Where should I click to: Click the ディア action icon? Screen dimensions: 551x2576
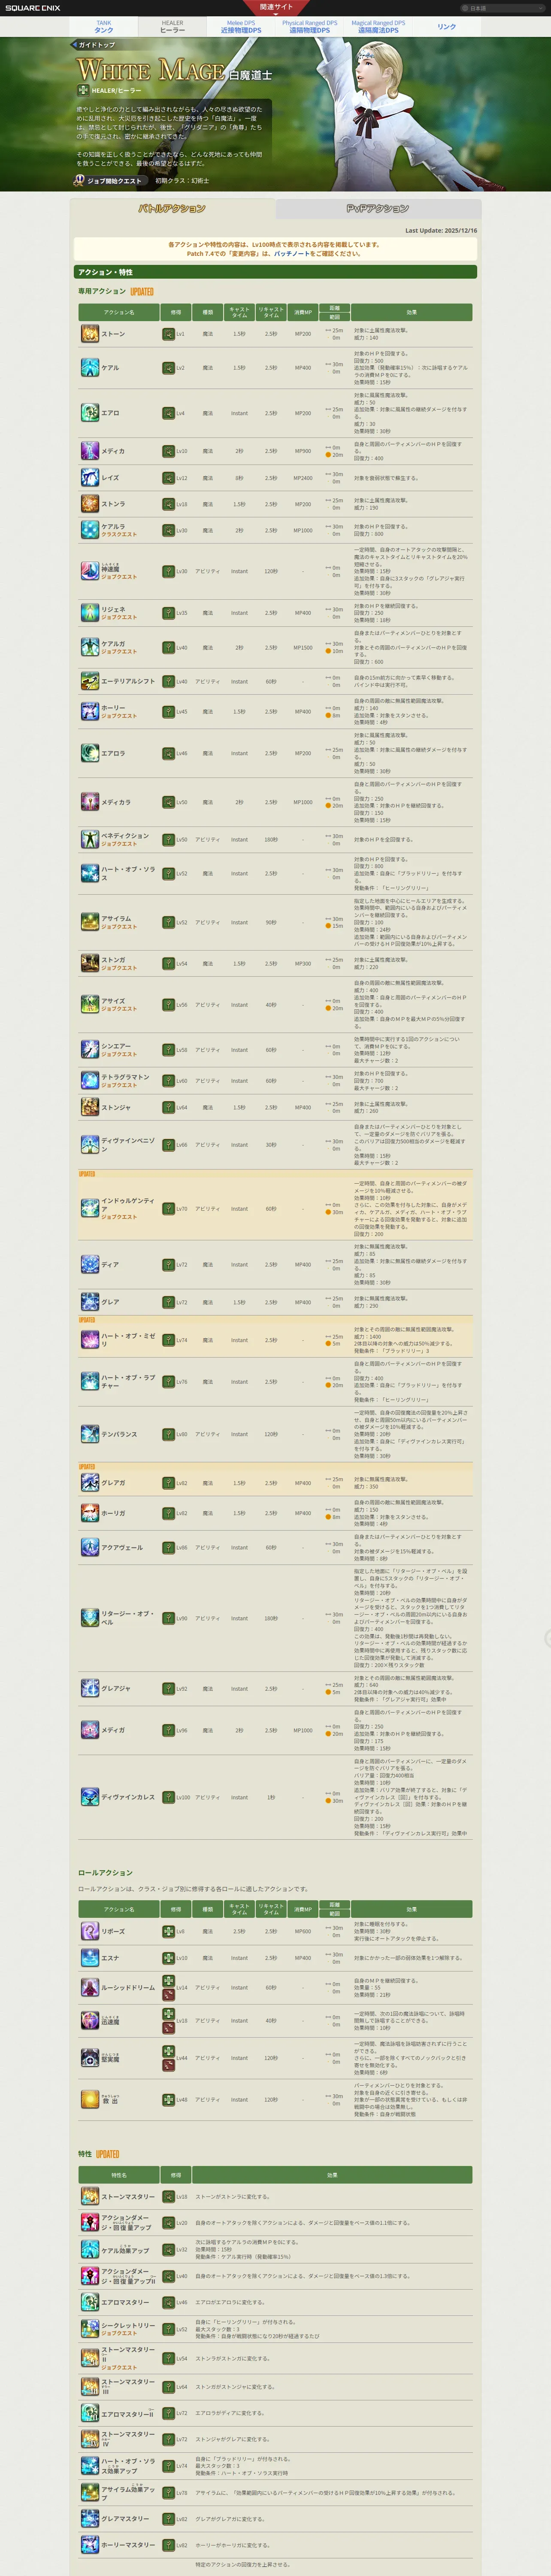click(x=90, y=1265)
